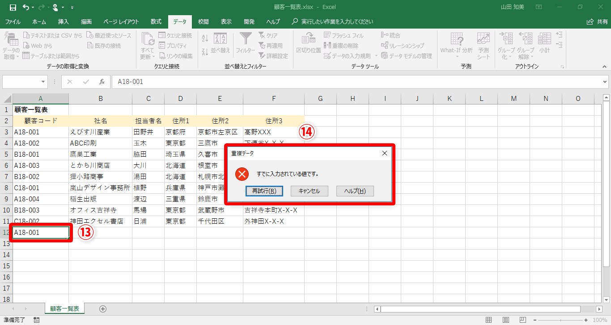The image size is (611, 325).
Task: Click the 予測シート forecast icon
Action: [x=483, y=45]
